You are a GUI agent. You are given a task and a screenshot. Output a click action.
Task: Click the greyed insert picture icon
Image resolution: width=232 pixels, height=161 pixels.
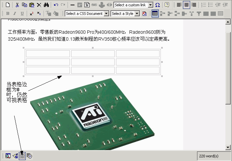(x=80, y=5)
